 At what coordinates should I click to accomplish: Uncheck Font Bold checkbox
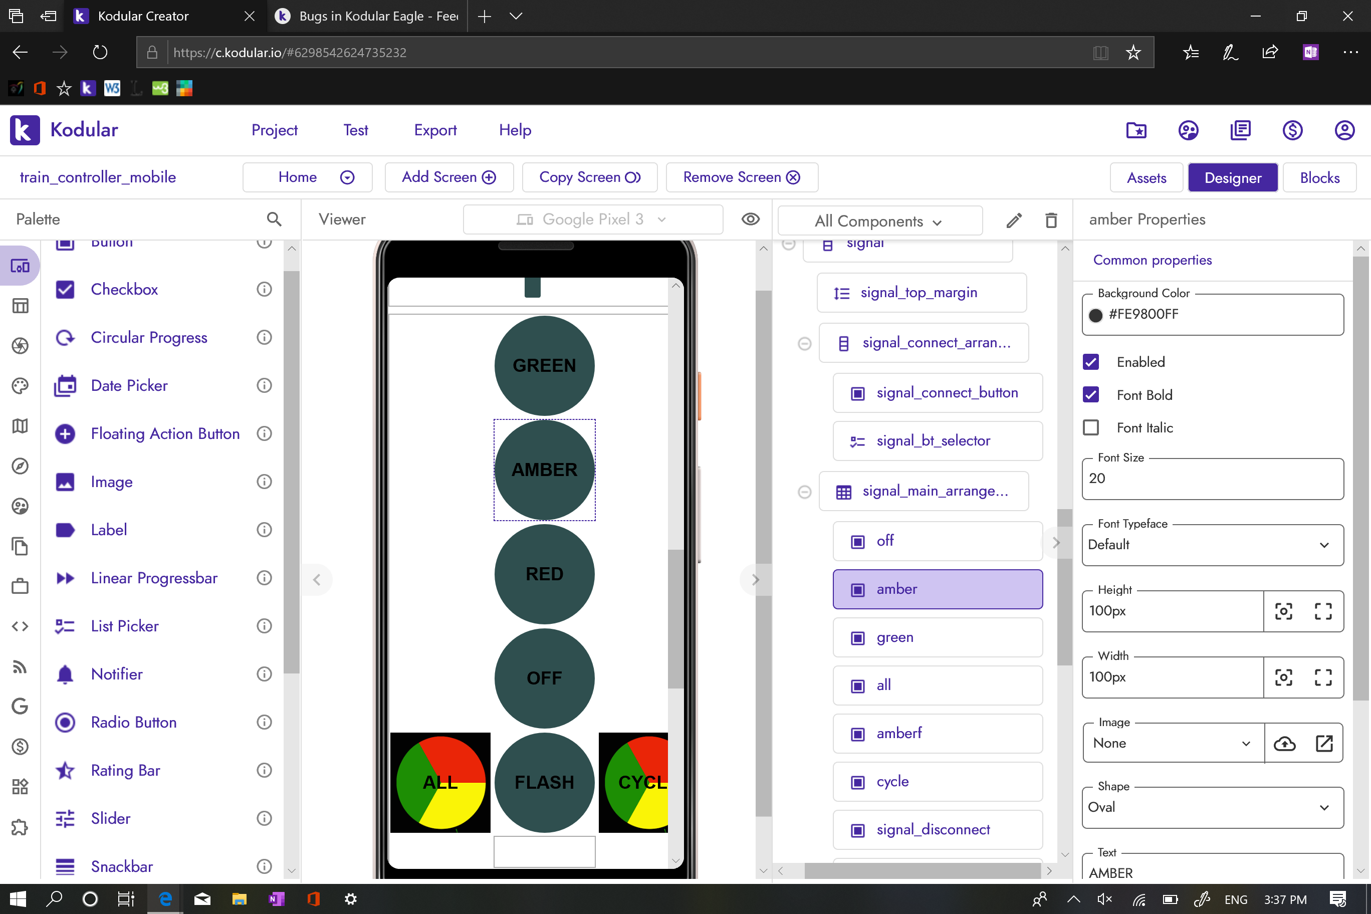1090,395
